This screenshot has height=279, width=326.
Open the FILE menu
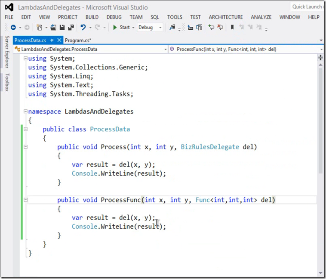click(9, 17)
